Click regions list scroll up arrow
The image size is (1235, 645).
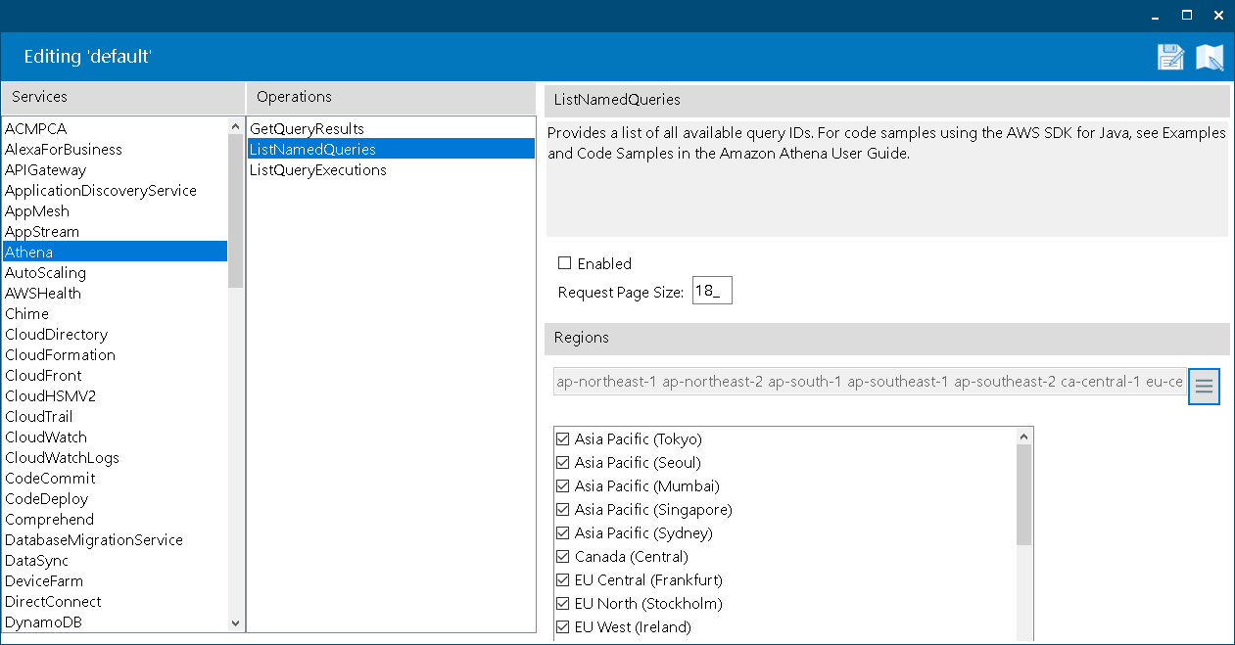coord(1024,437)
